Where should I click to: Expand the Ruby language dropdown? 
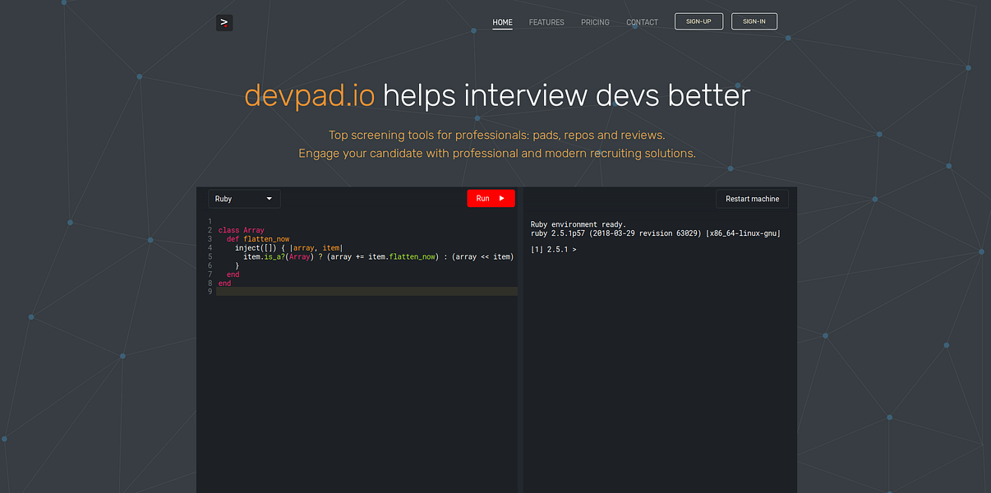pos(244,199)
